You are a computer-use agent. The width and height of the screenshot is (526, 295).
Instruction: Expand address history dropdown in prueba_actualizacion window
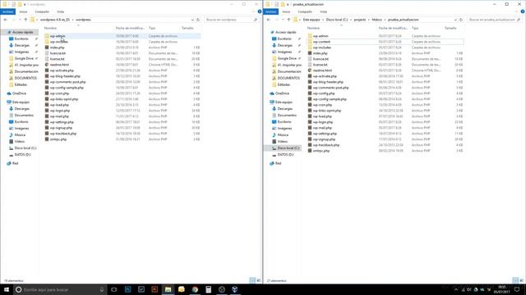[x=455, y=20]
